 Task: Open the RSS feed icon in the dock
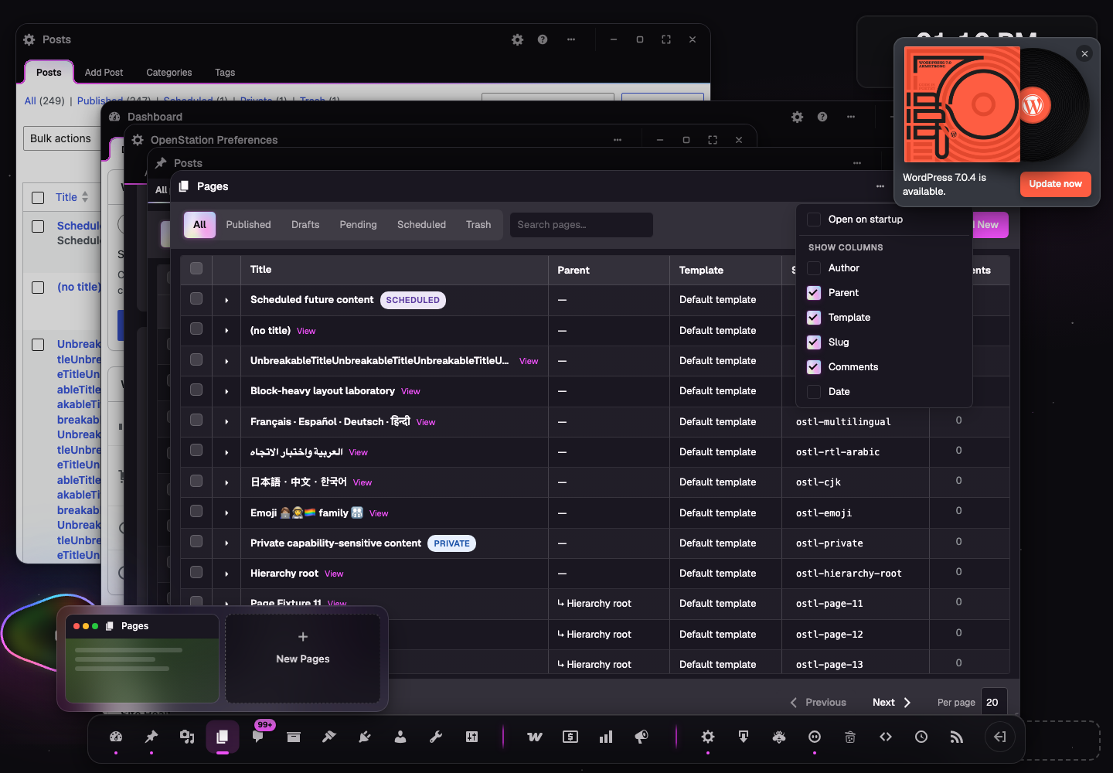coord(957,737)
